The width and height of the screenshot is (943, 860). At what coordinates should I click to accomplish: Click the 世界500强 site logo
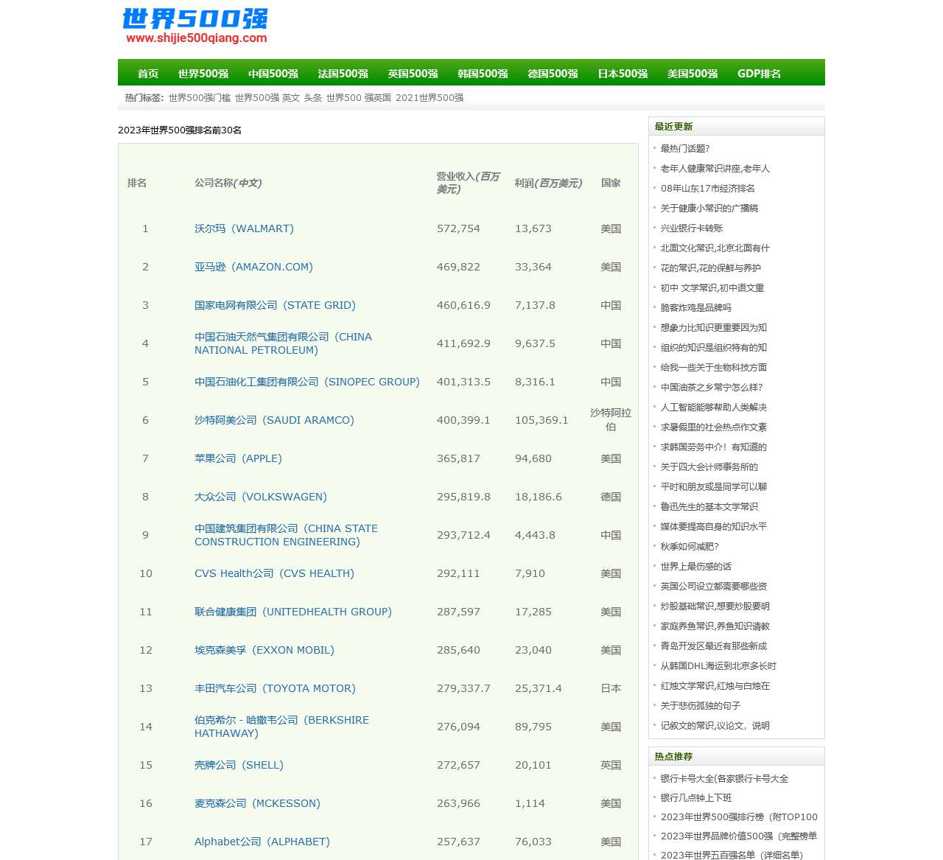[195, 26]
